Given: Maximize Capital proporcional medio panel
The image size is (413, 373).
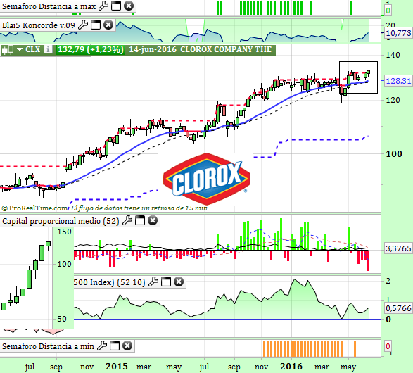Looking at the screenshot, I should [140, 220].
